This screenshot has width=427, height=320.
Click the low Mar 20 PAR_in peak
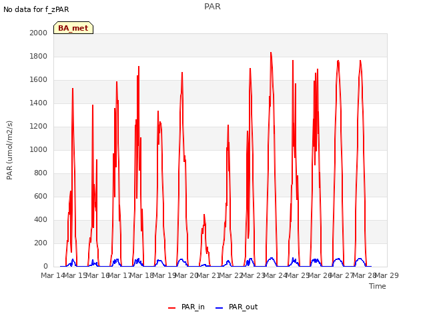point(204,215)
